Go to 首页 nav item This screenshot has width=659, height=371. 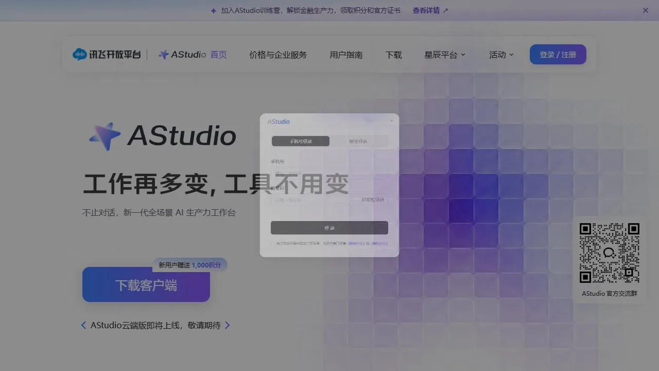pos(218,55)
